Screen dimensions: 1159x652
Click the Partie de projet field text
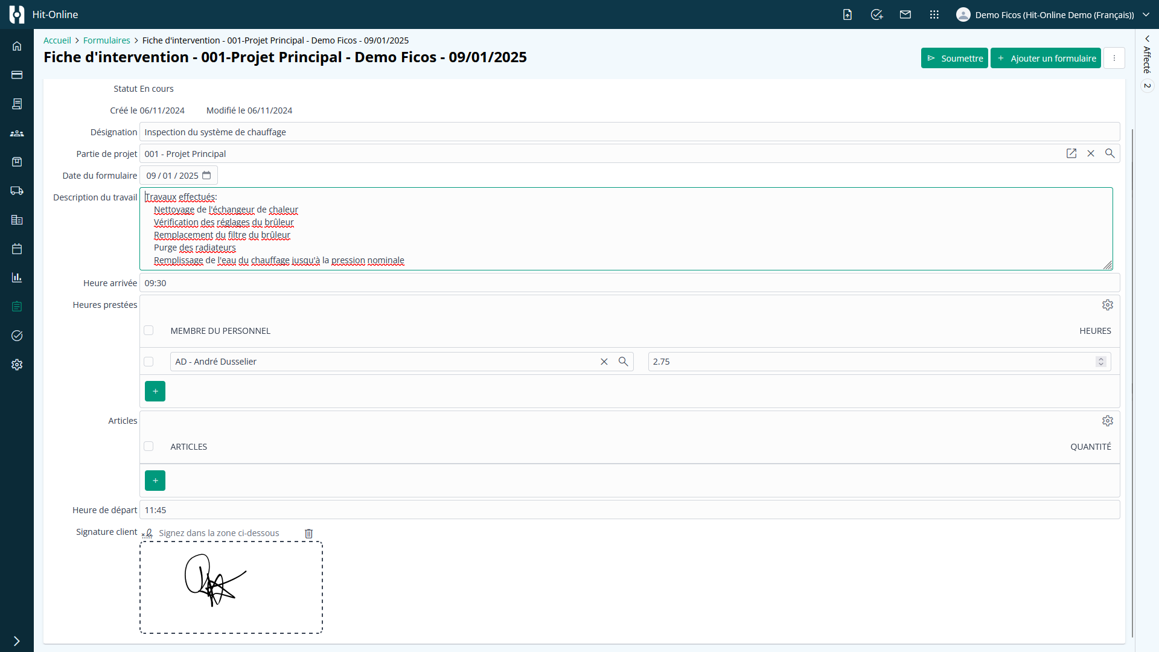click(x=185, y=154)
